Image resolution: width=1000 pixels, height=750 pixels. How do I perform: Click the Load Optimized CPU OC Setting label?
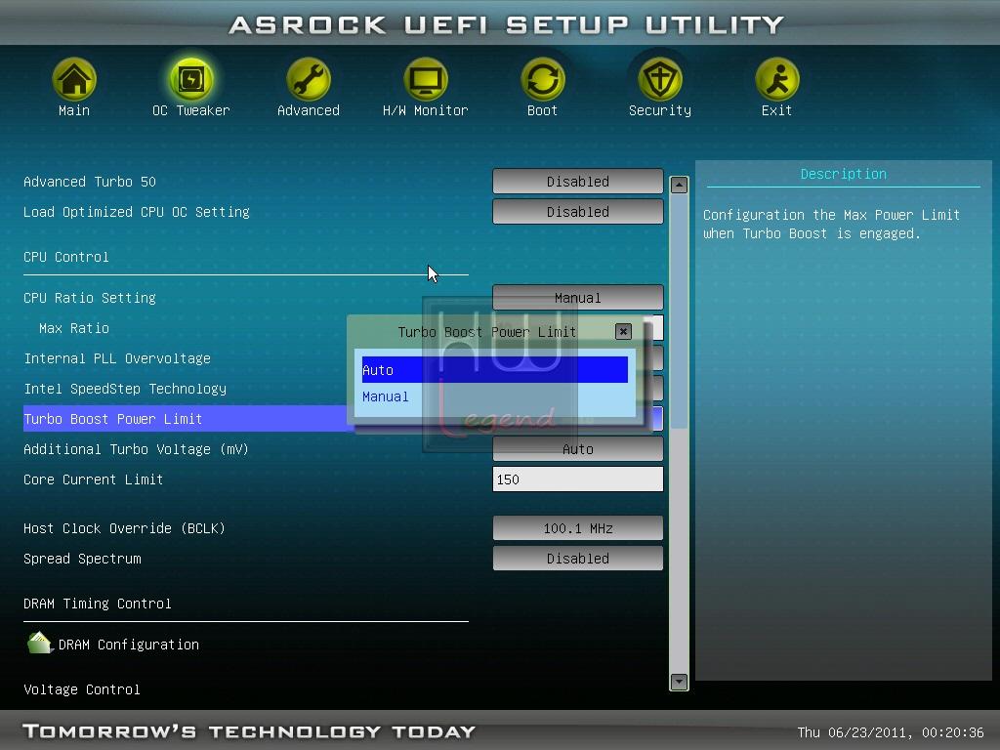click(137, 212)
